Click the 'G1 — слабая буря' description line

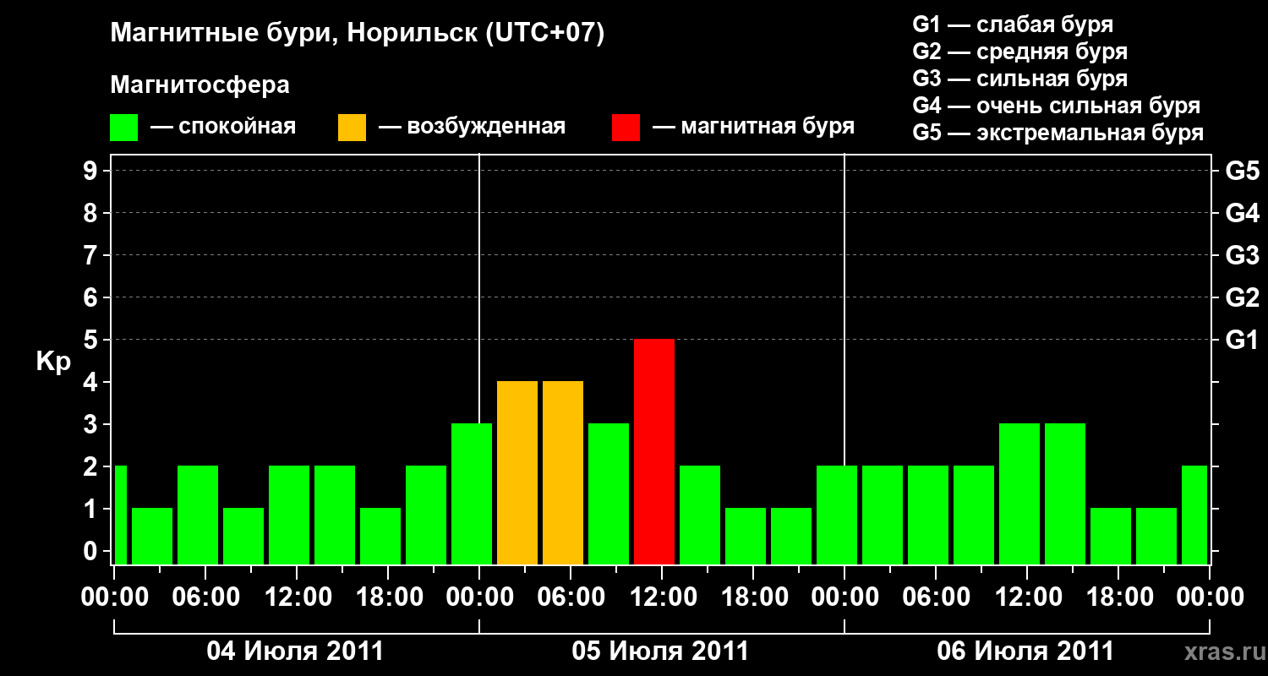coord(1013,25)
